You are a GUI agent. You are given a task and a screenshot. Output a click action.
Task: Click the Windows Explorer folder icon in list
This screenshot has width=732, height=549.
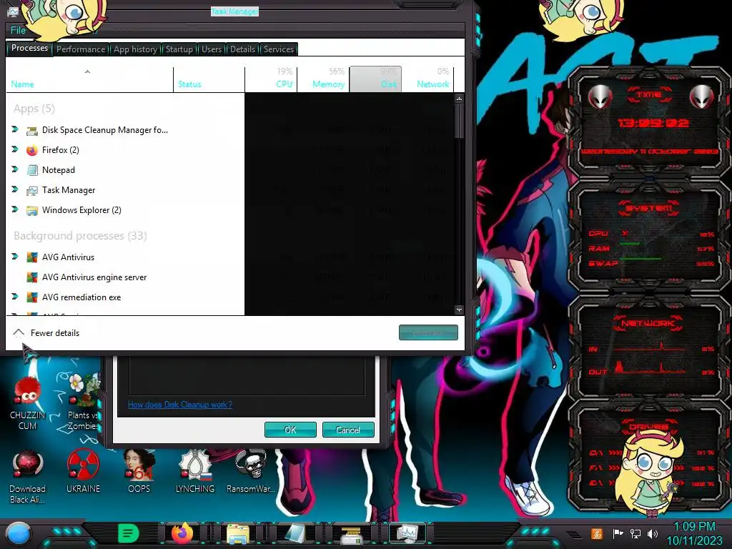tap(31, 211)
